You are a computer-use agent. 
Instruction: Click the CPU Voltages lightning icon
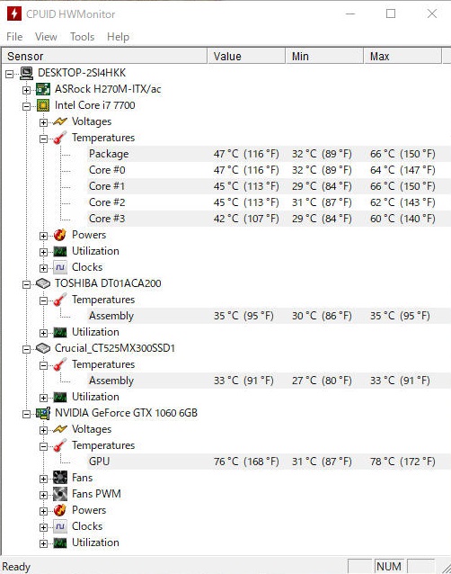coord(60,121)
